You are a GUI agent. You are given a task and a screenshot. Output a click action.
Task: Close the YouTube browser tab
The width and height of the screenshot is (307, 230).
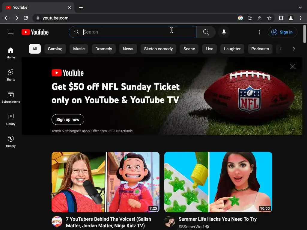pyautogui.click(x=70, y=7)
